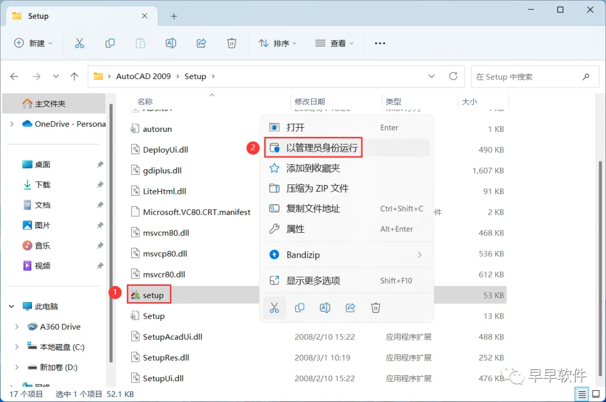Sort by the 名称 column header
This screenshot has width=606, height=402.
(145, 101)
